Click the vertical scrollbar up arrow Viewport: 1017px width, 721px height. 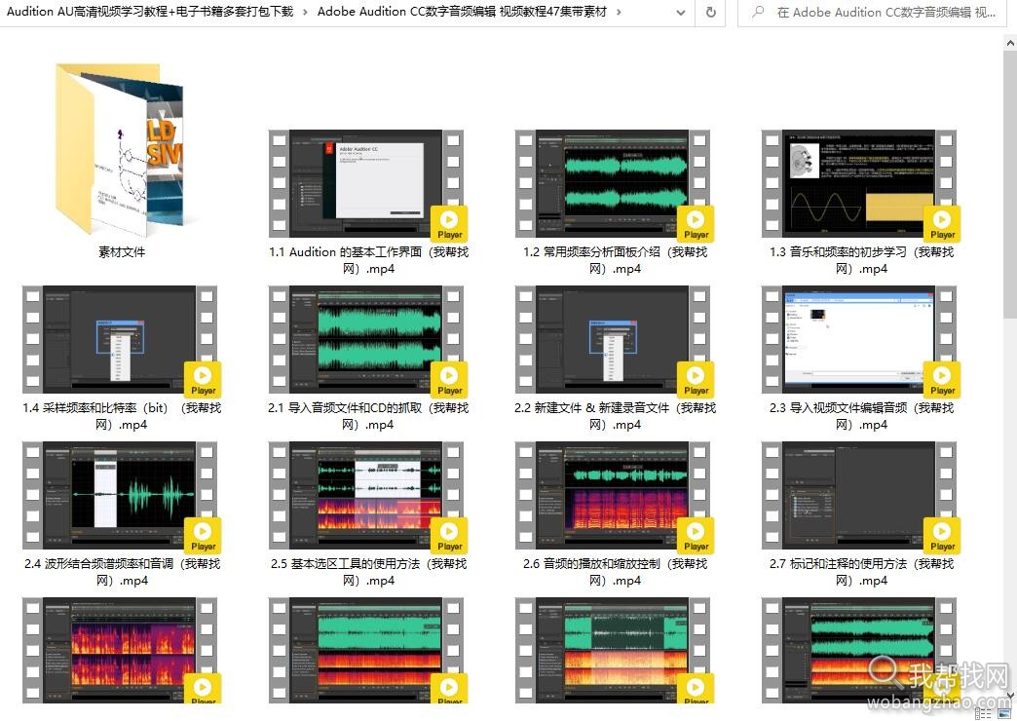tap(1010, 43)
